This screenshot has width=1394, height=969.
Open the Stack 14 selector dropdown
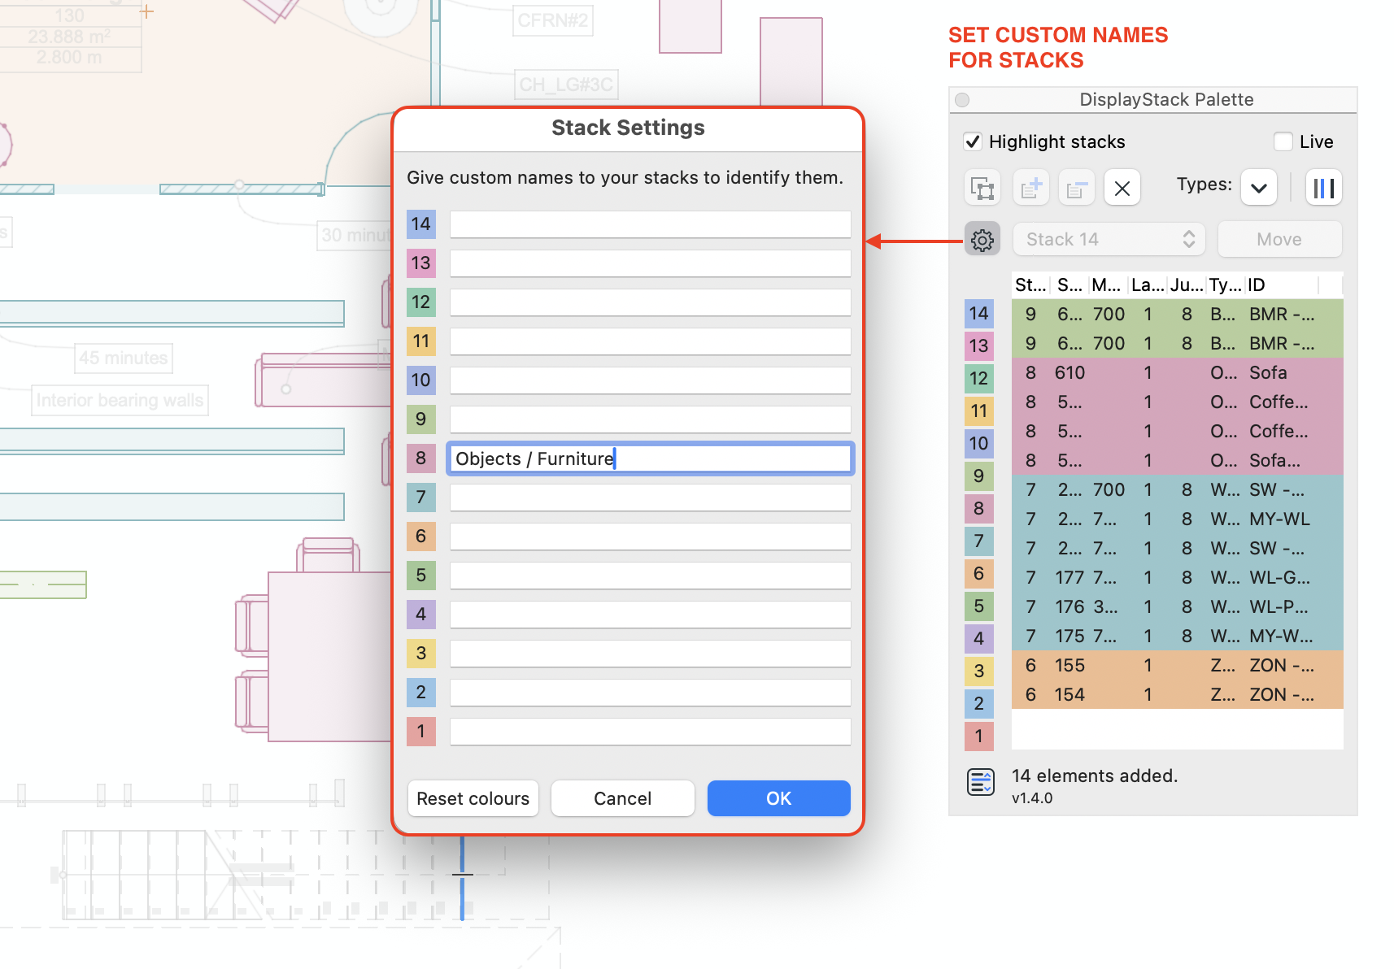pos(1109,240)
